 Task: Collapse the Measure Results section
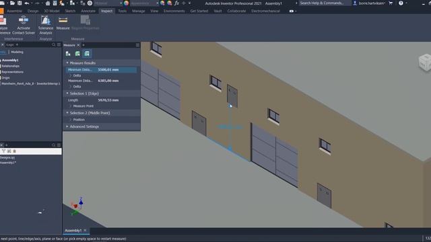click(67, 63)
